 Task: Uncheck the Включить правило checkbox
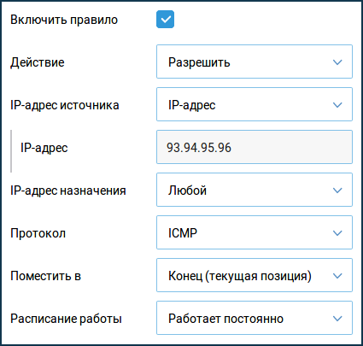165,20
